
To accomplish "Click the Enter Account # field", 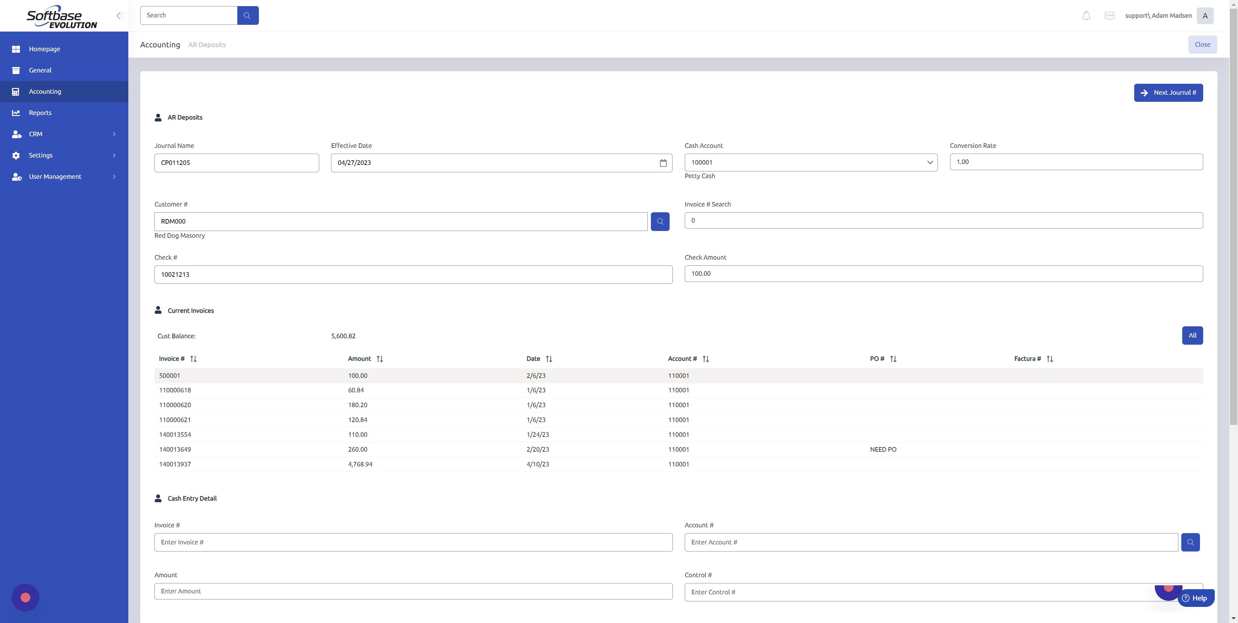I will point(931,542).
